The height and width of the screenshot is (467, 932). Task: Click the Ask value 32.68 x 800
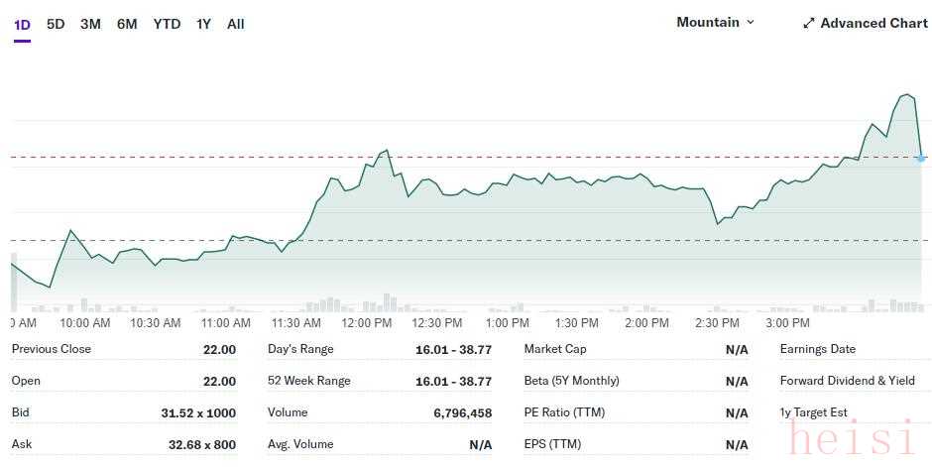click(x=202, y=444)
